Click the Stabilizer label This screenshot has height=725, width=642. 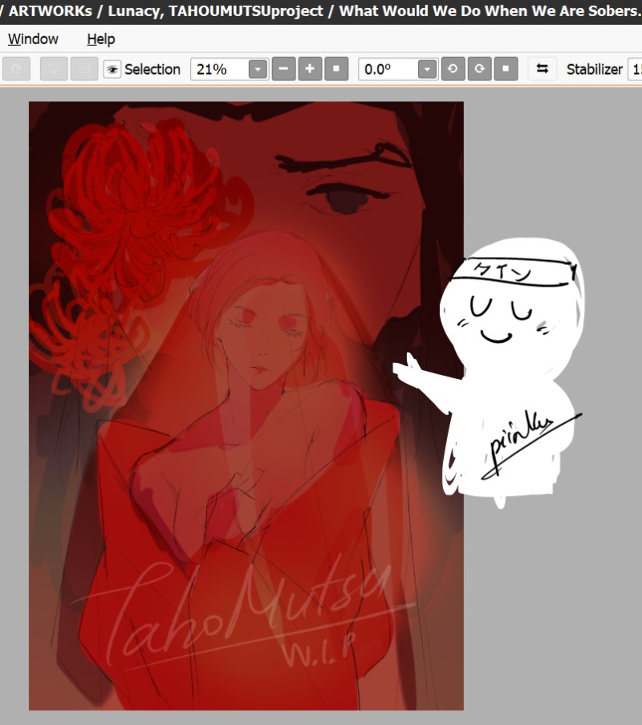tap(595, 69)
